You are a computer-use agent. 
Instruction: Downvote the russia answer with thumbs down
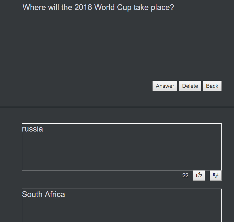pyautogui.click(x=216, y=175)
